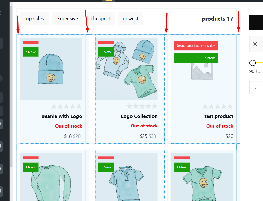Sort products by expensive
The height and width of the screenshot is (201, 263).
(67, 19)
